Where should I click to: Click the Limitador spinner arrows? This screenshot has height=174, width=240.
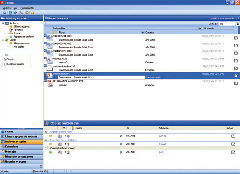[238, 24]
